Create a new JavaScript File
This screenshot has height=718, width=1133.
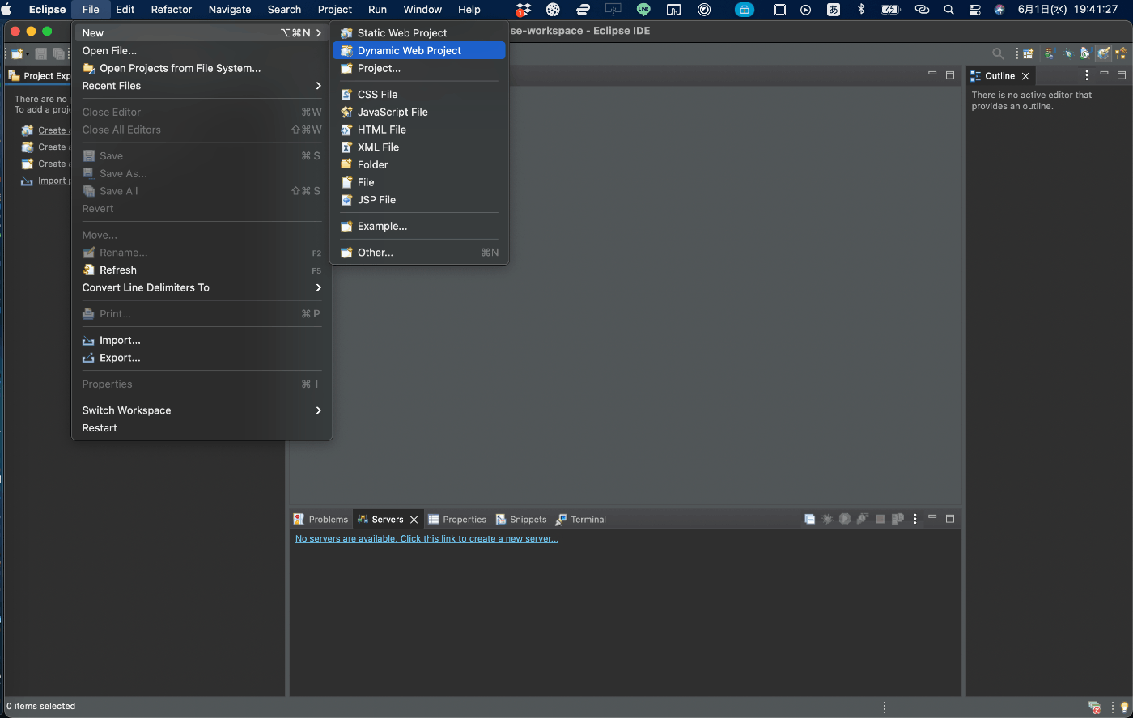419,112
